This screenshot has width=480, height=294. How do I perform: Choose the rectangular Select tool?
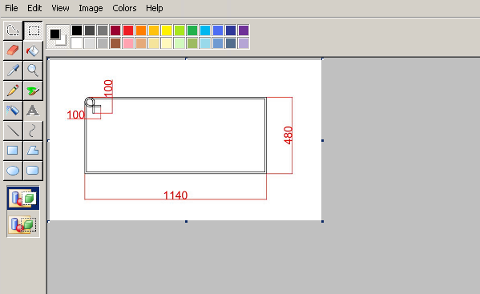[33, 30]
